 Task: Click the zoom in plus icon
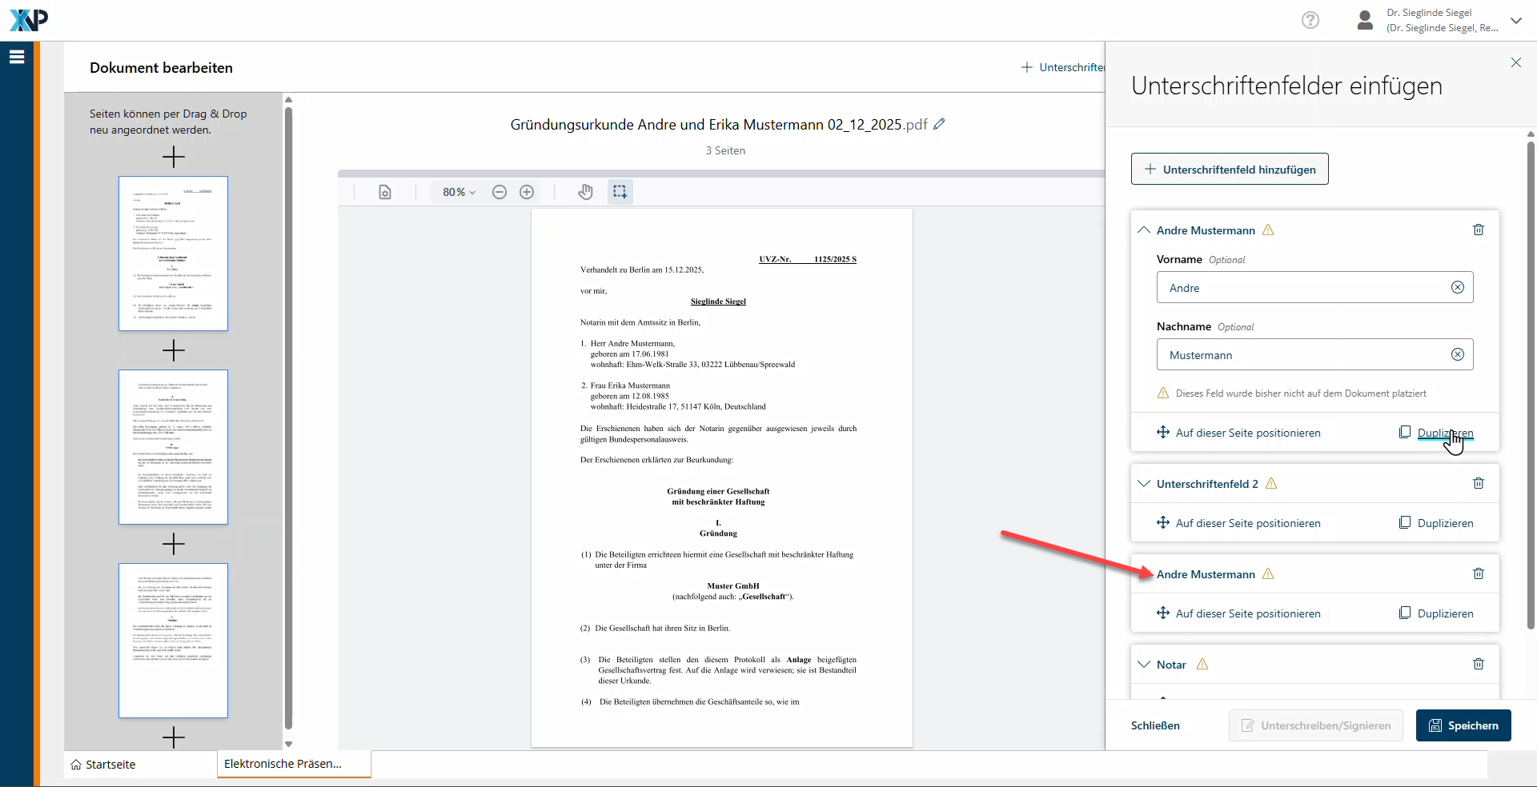click(x=527, y=192)
